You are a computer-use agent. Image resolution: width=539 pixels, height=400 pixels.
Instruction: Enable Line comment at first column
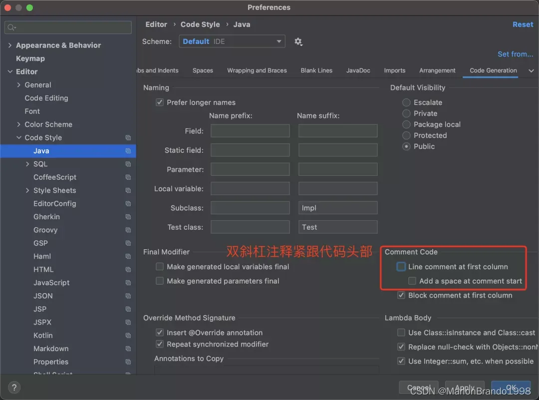[x=401, y=267]
